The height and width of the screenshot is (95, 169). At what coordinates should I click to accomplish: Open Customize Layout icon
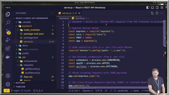coord(162,8)
